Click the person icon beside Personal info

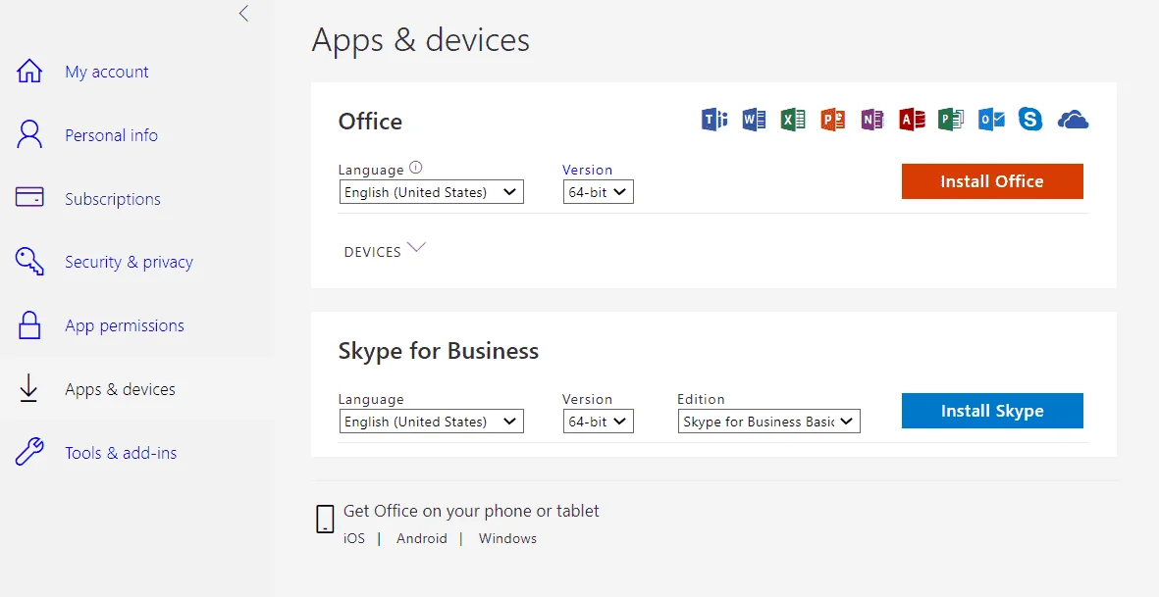29,134
